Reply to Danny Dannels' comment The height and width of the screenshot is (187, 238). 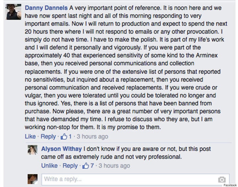pos(48,137)
